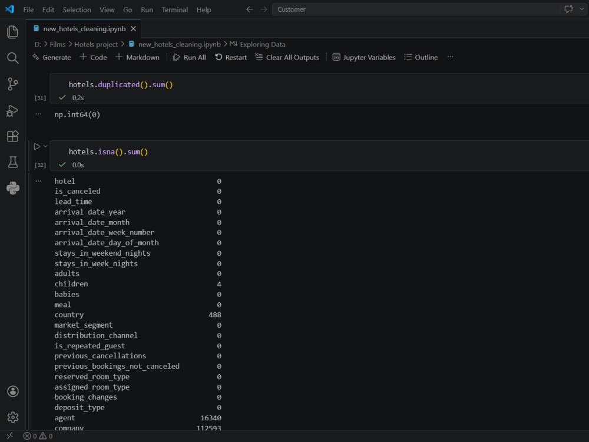
Task: Open Run and Debug view
Action: [x=13, y=111]
